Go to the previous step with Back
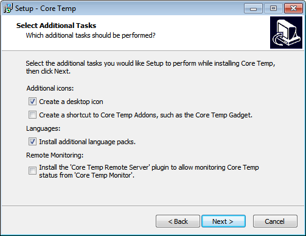 [x=178, y=221]
